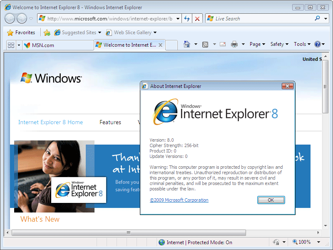Open Help via the question mark icon

(318, 44)
